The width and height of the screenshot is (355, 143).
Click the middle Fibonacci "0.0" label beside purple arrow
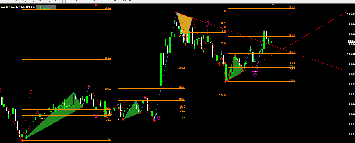click(184, 118)
